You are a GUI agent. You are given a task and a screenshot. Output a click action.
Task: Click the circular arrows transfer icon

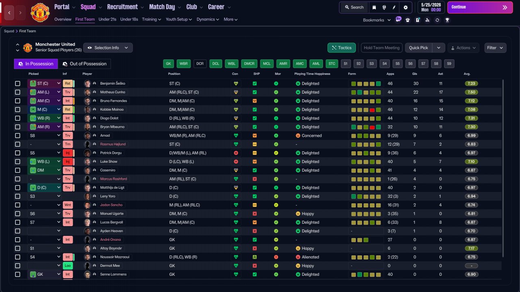[x=437, y=20]
